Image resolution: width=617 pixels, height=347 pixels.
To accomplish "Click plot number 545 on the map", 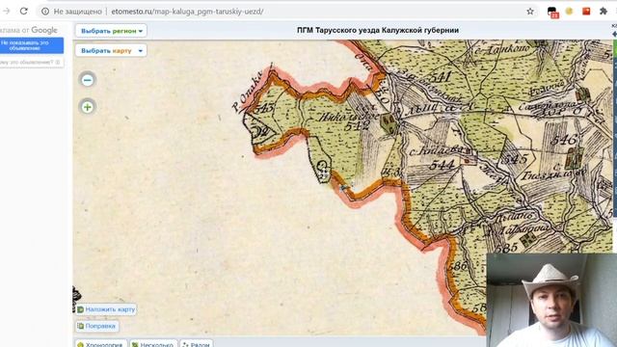I will coord(516,159).
